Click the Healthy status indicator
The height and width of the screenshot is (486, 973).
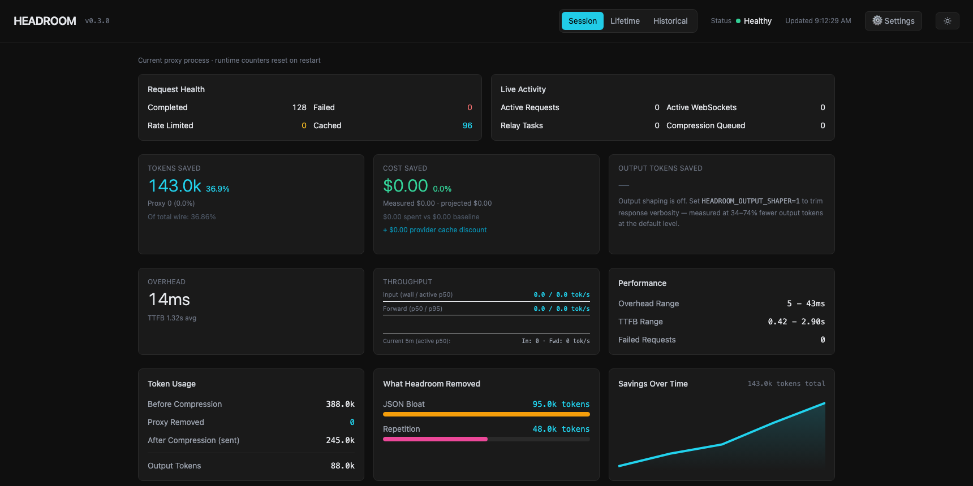tap(754, 21)
